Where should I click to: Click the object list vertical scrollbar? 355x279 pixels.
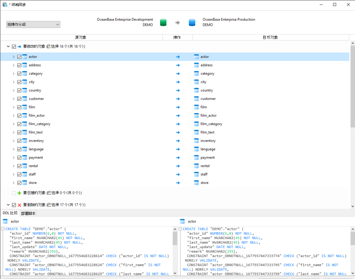click(352, 87)
